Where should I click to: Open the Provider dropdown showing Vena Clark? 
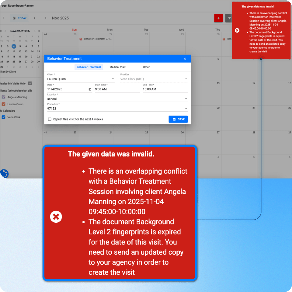(x=186, y=78)
